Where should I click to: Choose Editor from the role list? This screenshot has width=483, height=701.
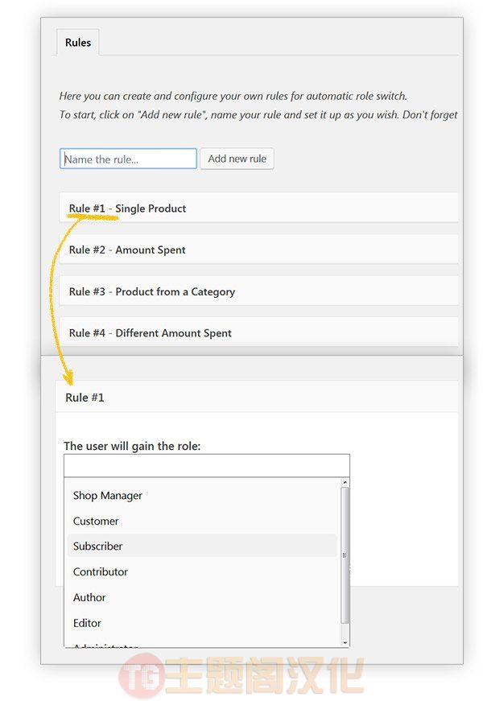click(x=202, y=623)
